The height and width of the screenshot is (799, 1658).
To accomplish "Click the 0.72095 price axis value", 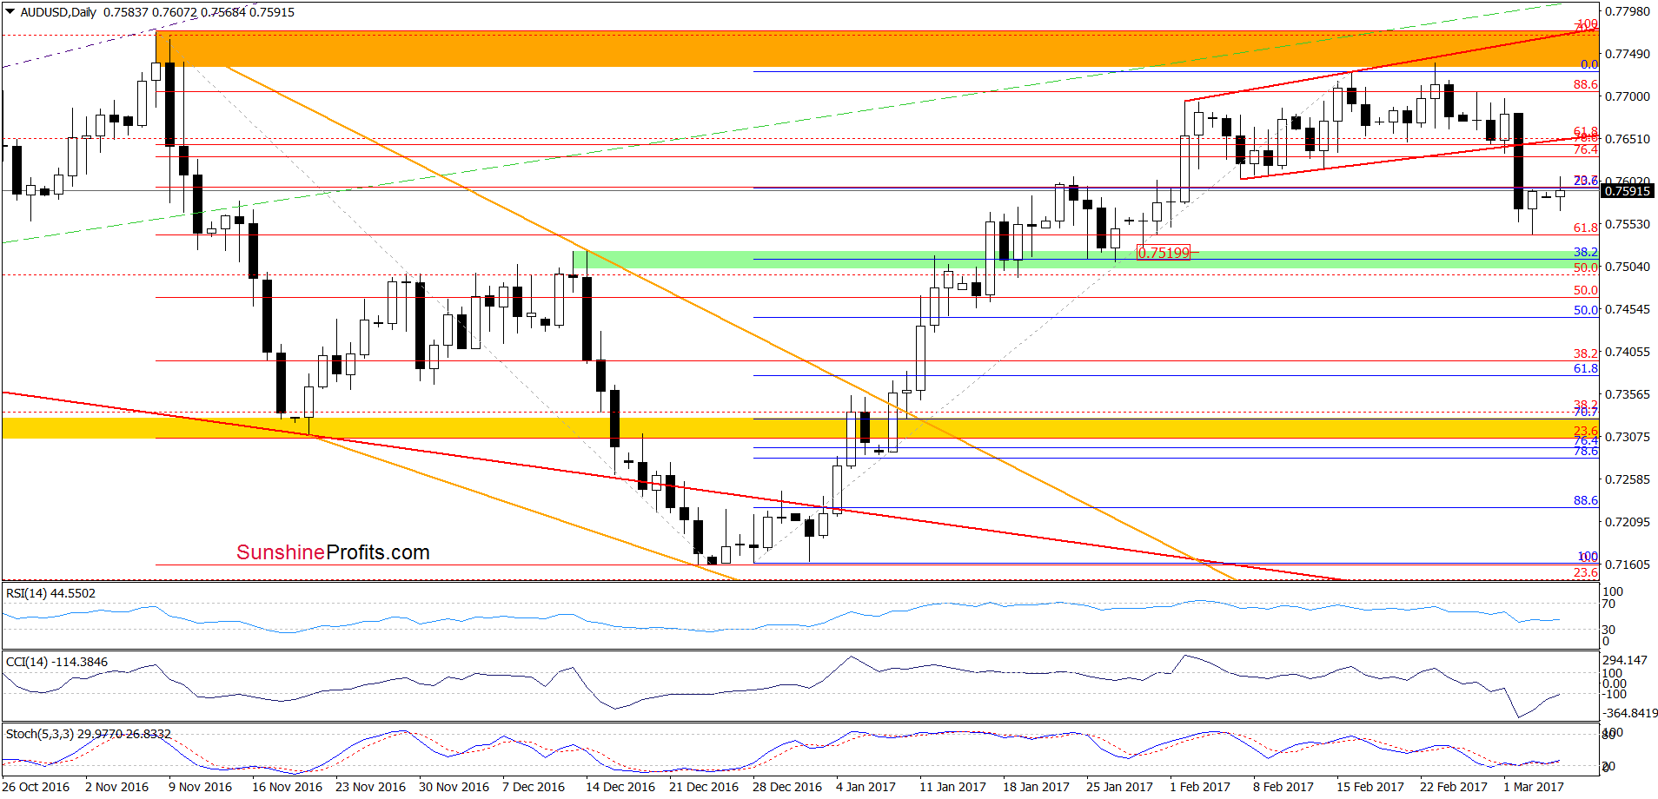I will coord(1627,522).
